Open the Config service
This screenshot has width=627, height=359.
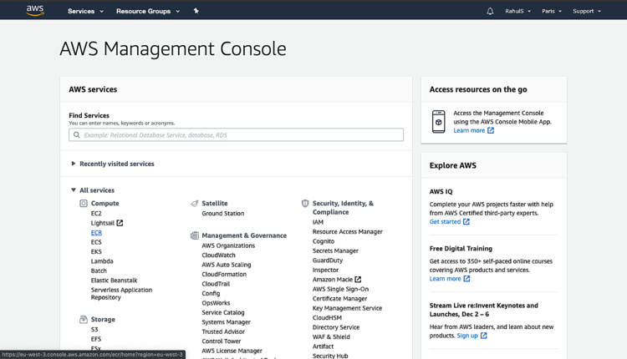click(211, 294)
